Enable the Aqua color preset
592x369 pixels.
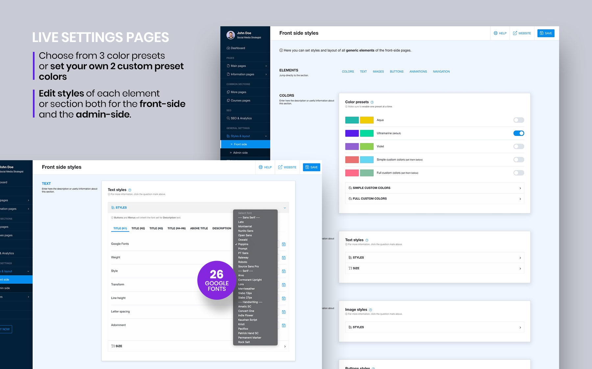pyautogui.click(x=518, y=120)
